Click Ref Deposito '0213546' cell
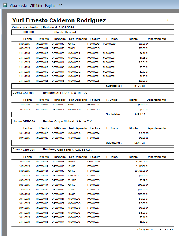Viewport: 179px width, 236px height. click(x=72, y=180)
